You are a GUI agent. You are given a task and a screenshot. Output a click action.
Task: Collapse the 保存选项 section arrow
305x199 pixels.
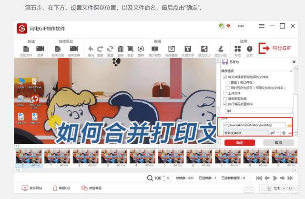(x=291, y=71)
